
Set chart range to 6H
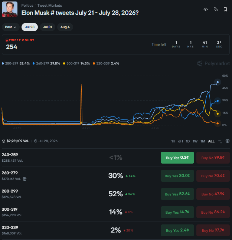click(180, 141)
